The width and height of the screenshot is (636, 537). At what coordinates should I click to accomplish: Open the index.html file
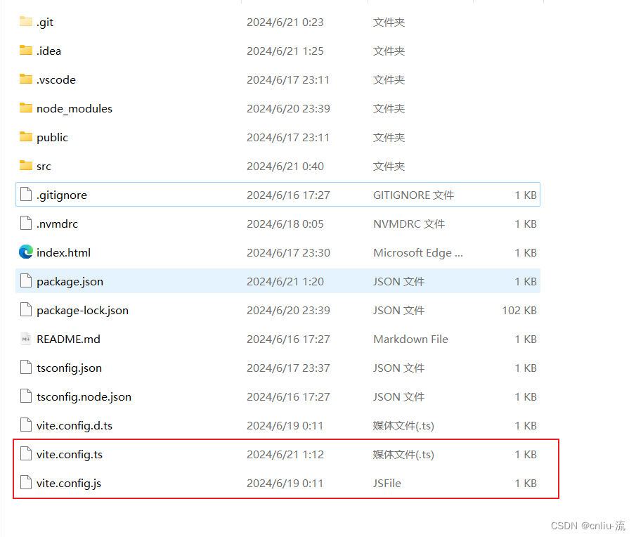63,252
